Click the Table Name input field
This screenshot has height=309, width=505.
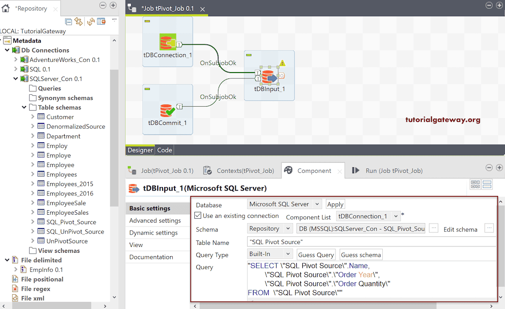pos(370,242)
